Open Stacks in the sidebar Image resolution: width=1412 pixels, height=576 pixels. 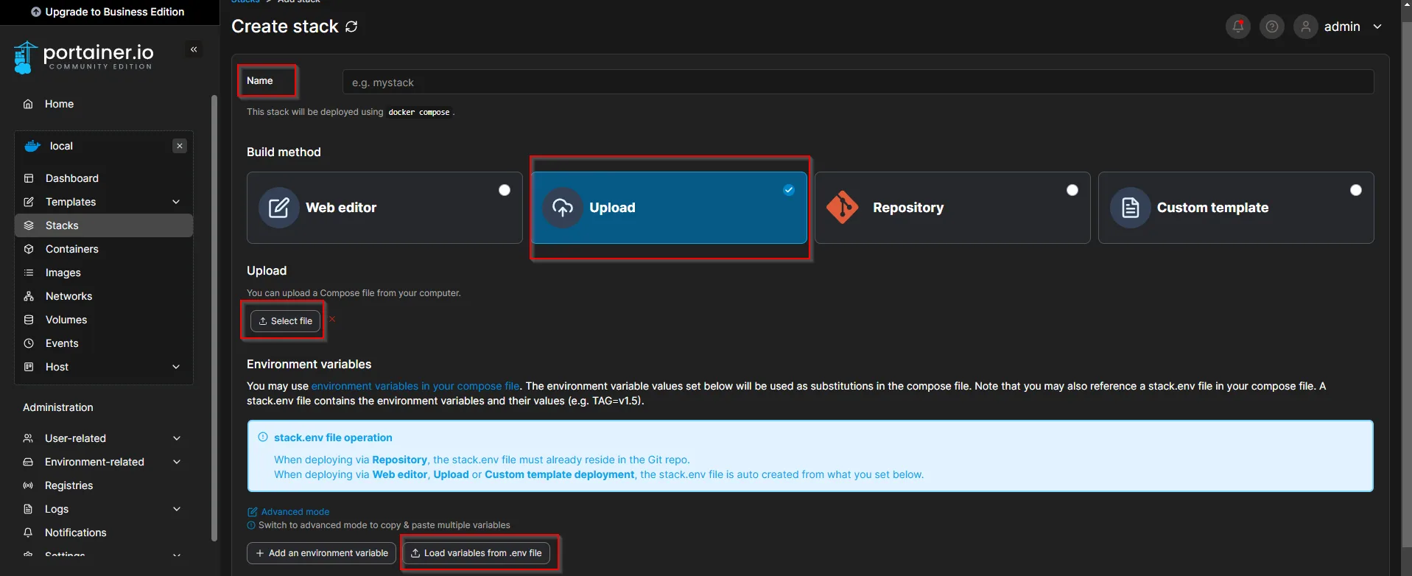point(104,225)
